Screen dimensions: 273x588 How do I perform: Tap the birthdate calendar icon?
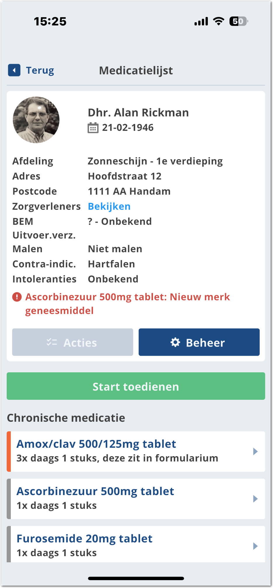pyautogui.click(x=93, y=128)
